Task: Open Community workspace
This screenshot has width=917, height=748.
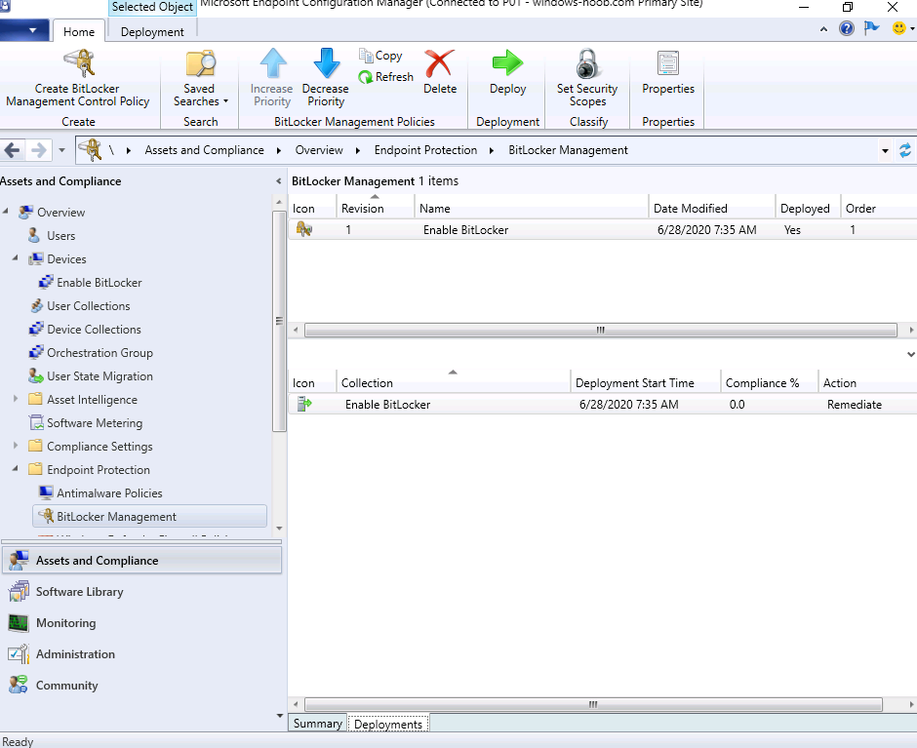Action: coord(141,686)
